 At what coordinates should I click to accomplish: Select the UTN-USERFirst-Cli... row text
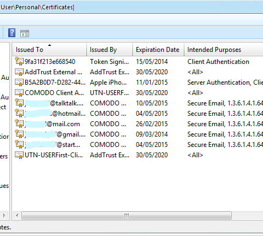coord(54,155)
